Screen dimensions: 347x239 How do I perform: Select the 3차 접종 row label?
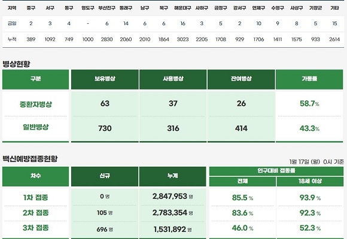pyautogui.click(x=36, y=228)
